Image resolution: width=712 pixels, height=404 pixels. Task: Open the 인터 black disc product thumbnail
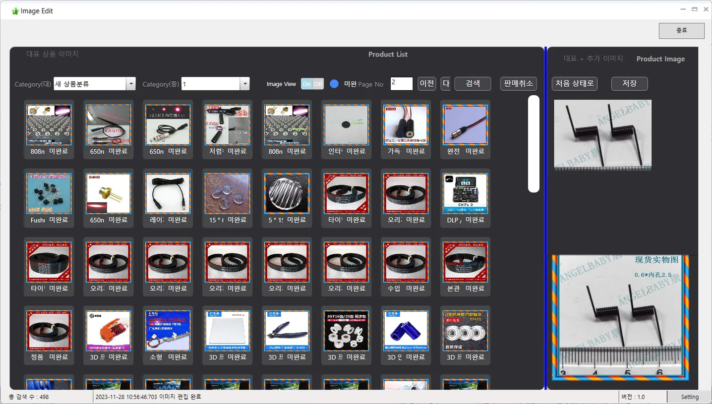(x=346, y=124)
